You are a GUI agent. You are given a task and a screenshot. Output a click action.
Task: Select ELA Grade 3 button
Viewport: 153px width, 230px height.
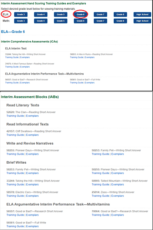tap(21, 14)
